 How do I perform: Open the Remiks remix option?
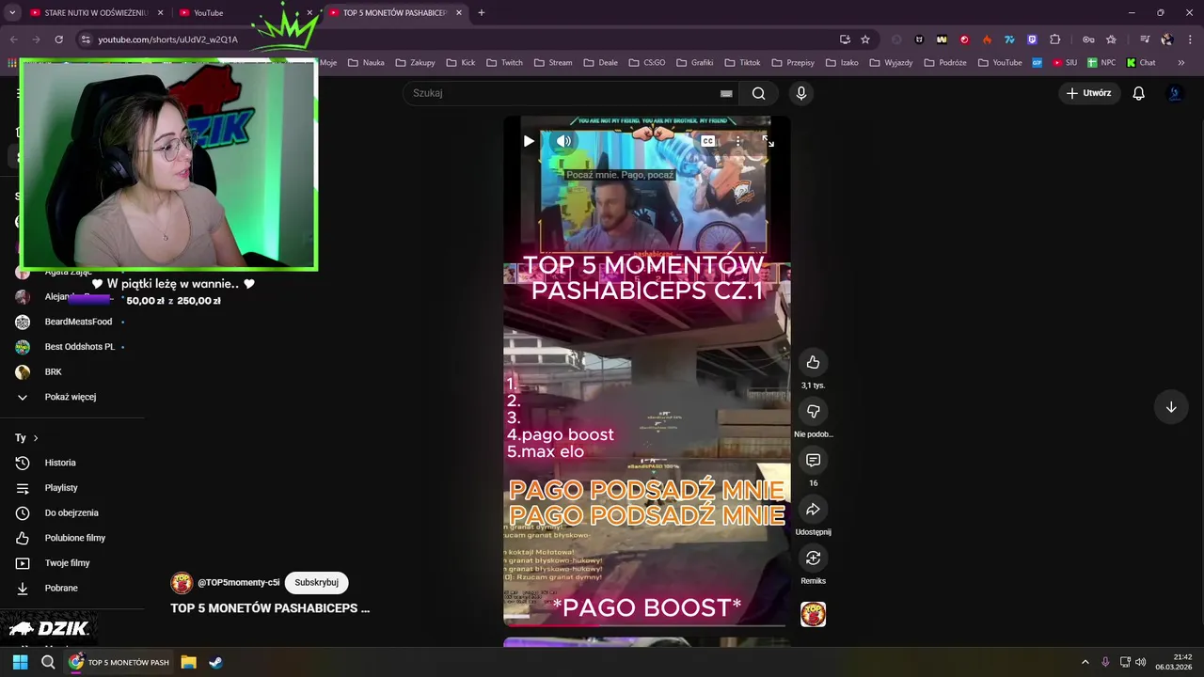tap(813, 558)
